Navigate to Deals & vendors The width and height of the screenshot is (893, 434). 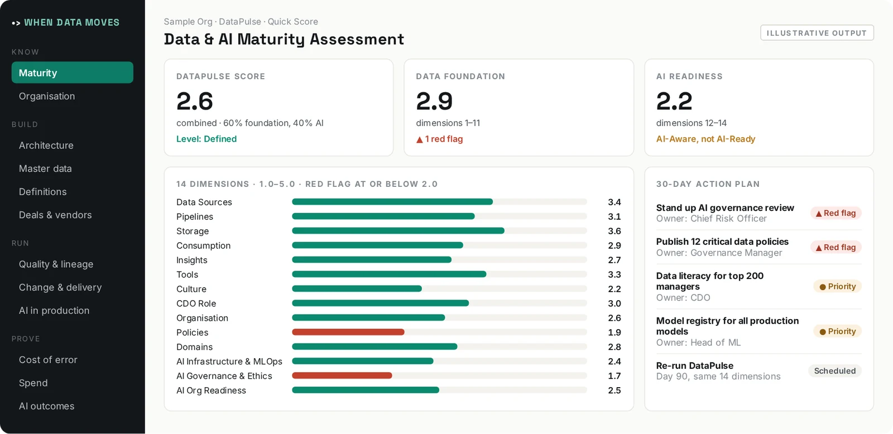55,215
